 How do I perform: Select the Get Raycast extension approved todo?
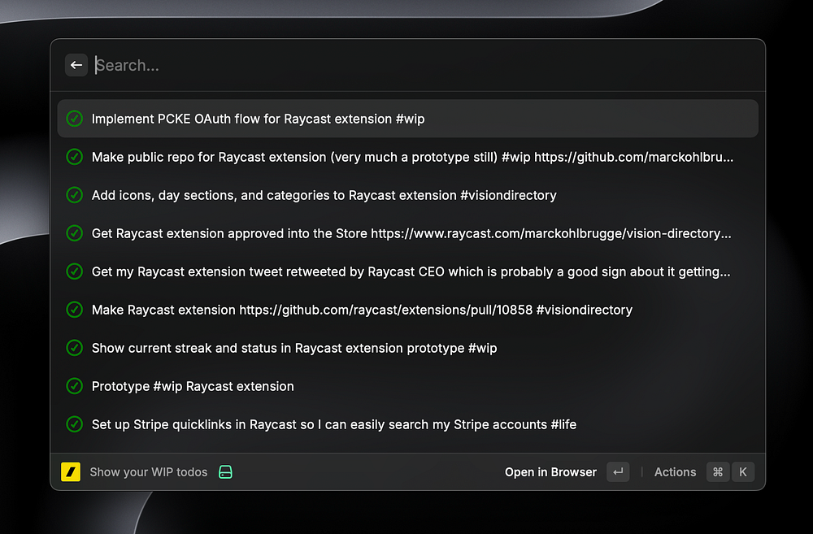pos(411,233)
